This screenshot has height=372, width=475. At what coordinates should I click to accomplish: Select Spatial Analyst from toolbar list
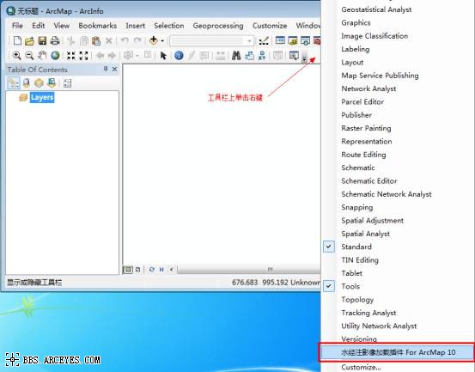pos(365,234)
